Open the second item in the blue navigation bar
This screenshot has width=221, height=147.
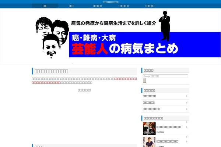click(71, 6)
